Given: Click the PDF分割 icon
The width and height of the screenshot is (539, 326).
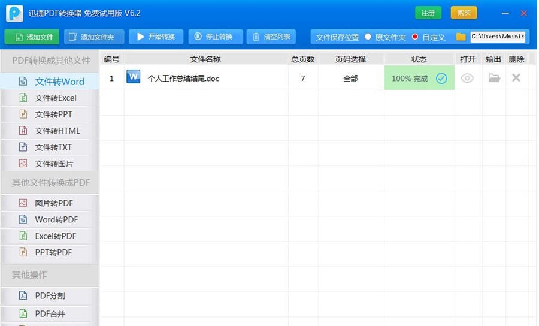Looking at the screenshot, I should (x=23, y=296).
